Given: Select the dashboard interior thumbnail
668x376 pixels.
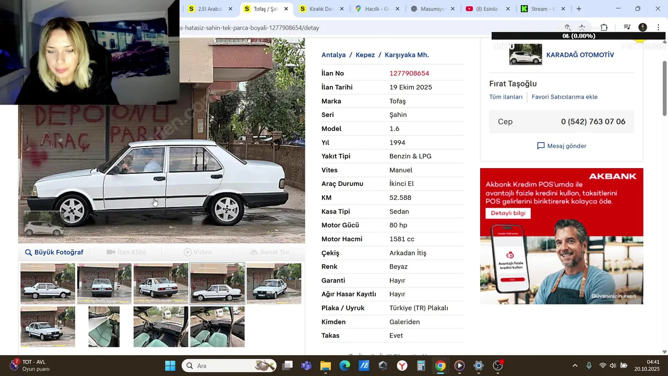Looking at the screenshot, I should (x=161, y=327).
